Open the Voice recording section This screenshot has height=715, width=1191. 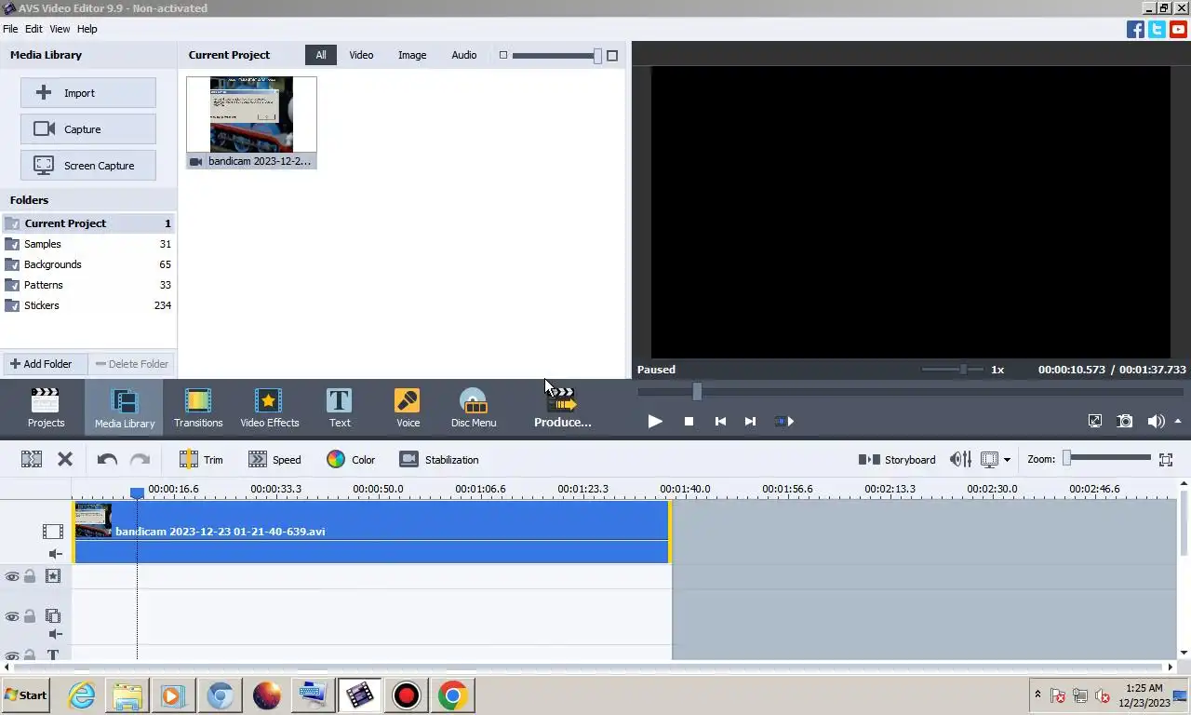[x=408, y=408]
